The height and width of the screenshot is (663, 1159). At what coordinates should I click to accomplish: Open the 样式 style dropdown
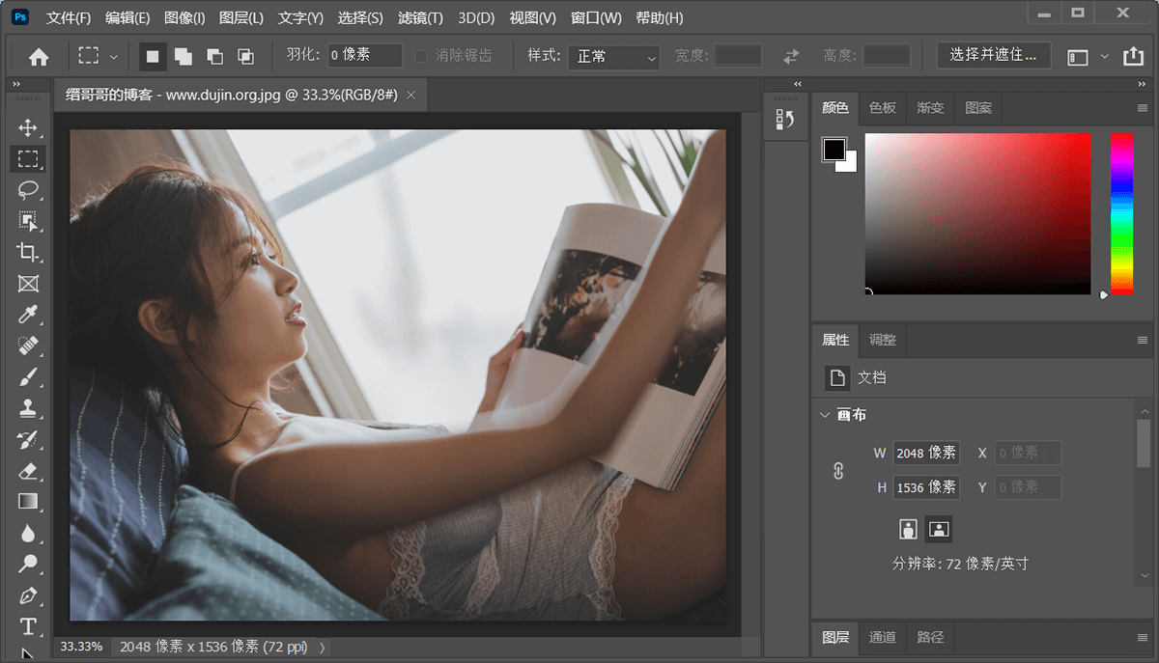(612, 56)
